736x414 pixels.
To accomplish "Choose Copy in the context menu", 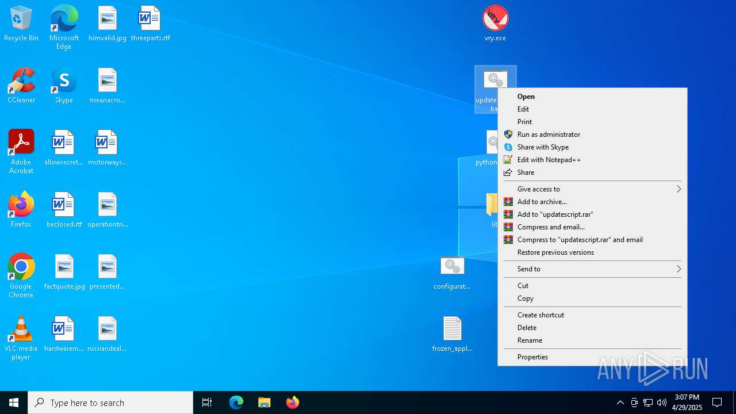I will click(592, 298).
